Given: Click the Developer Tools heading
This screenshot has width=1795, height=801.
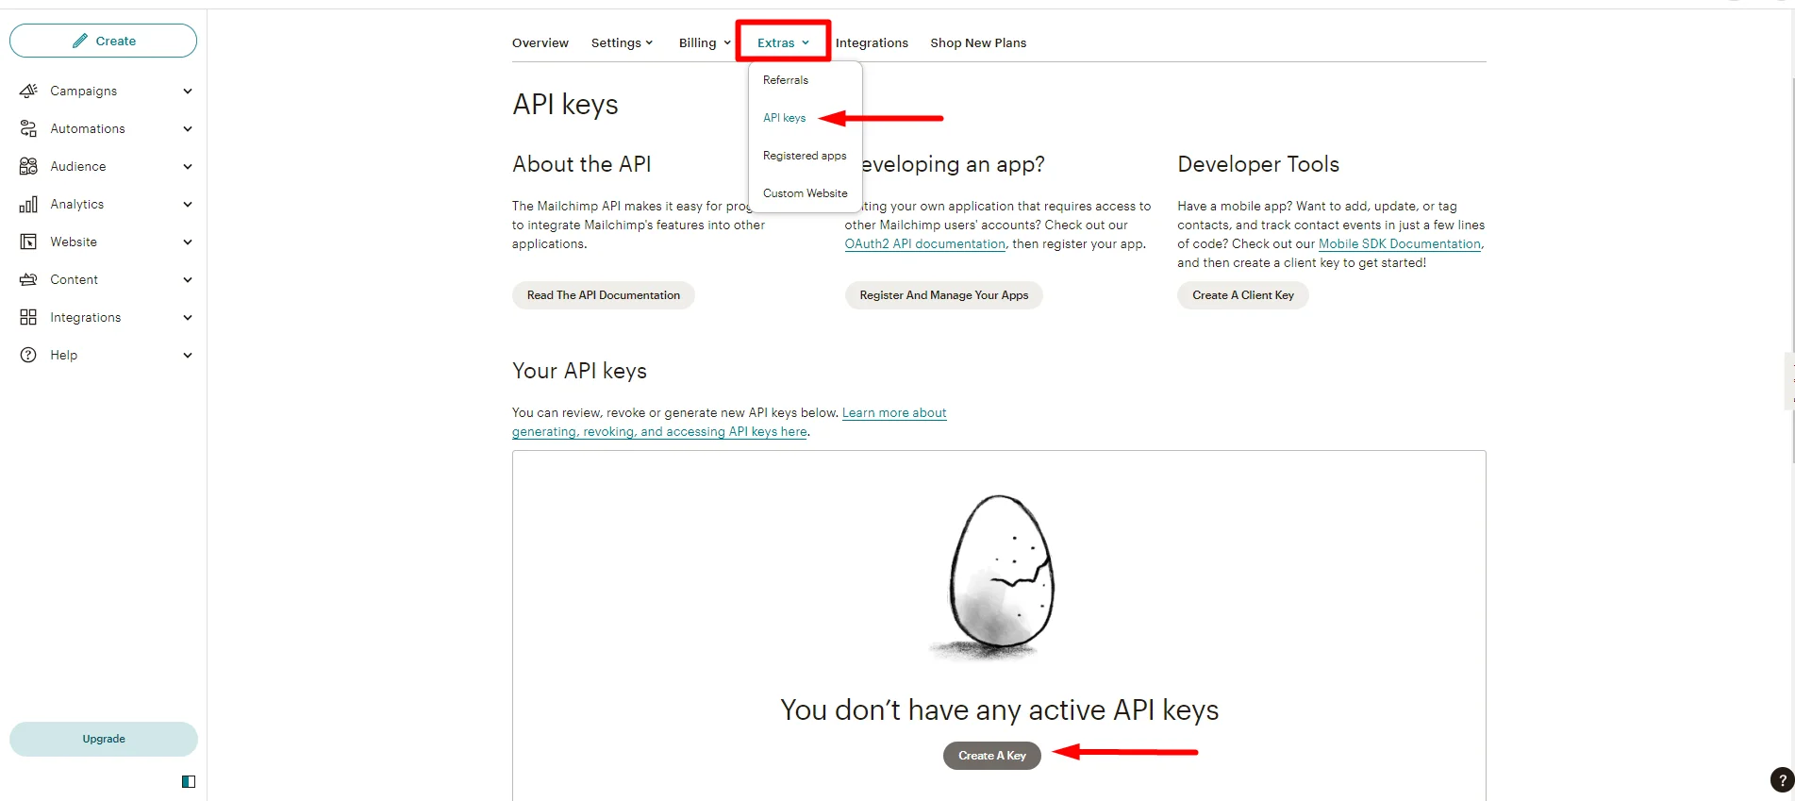Looking at the screenshot, I should tap(1258, 164).
